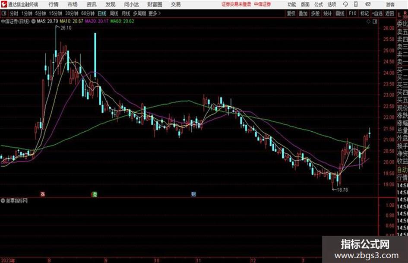Click the 股票指标网 indicator name
Viewport: 408px width, 263px height.
[x=17, y=201]
